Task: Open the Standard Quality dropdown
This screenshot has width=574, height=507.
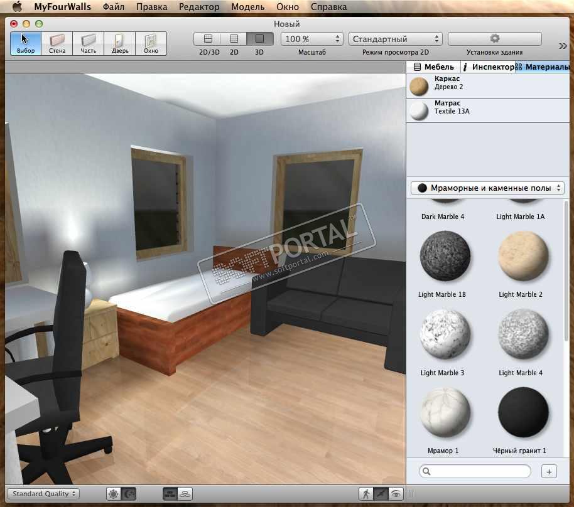Action: pos(43,494)
